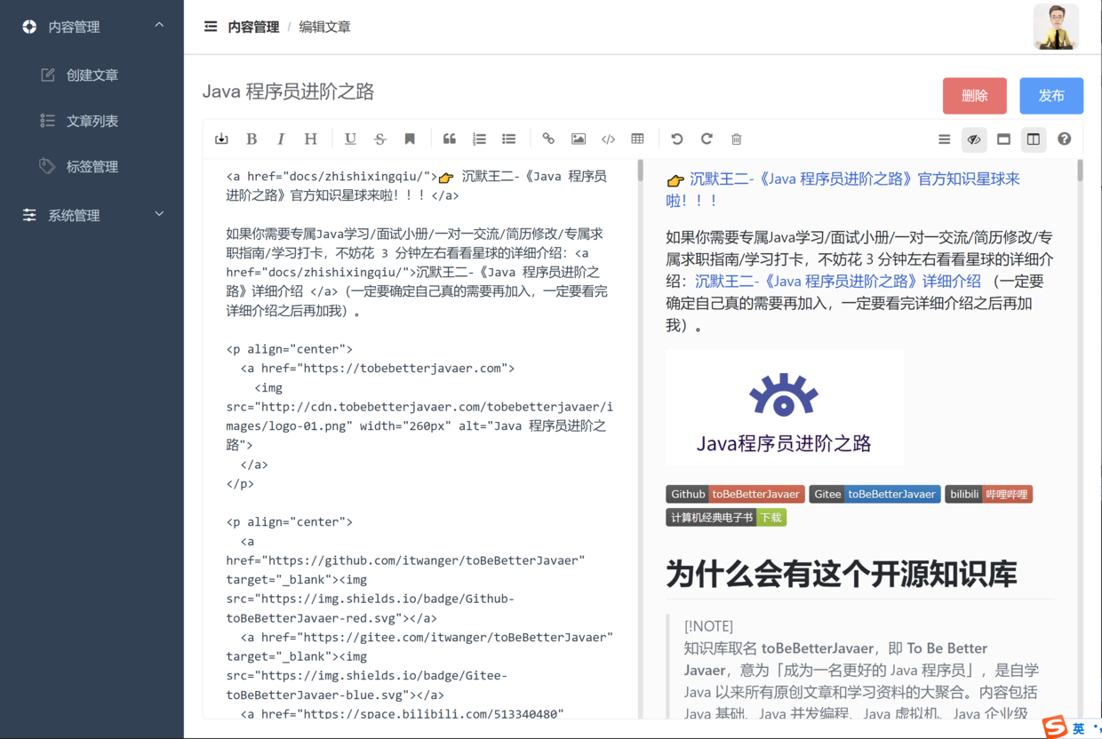Undo the last edit
Screen dimensions: 1102x739
point(677,139)
